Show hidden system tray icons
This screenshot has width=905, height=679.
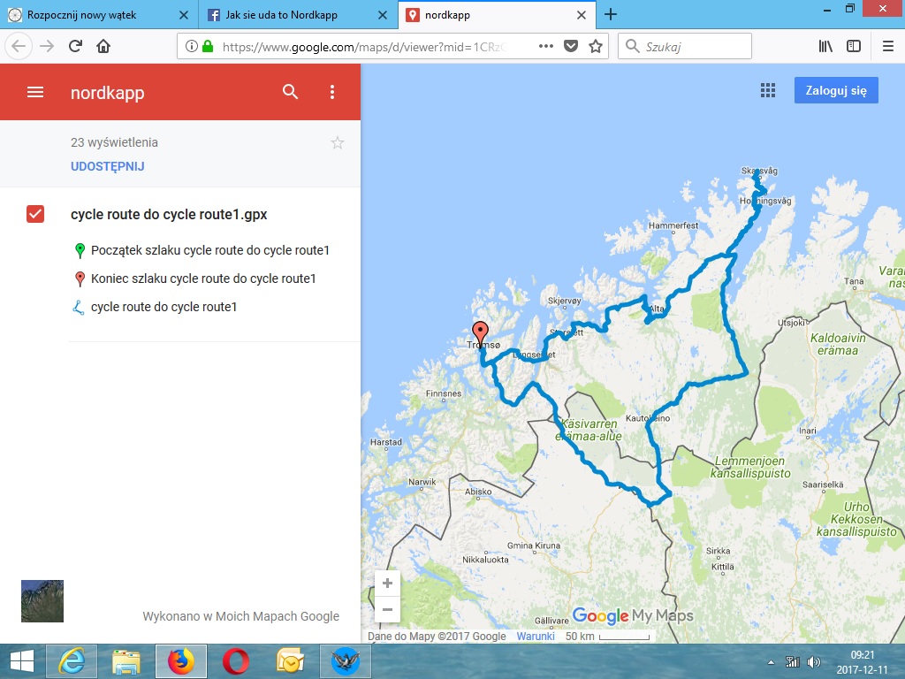771,662
